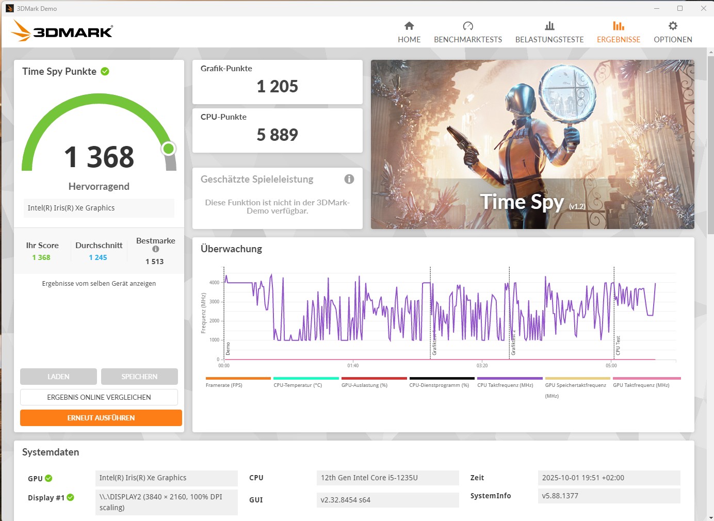This screenshot has height=521, width=714.
Task: Click the Time Spy preview image
Action: [532, 144]
